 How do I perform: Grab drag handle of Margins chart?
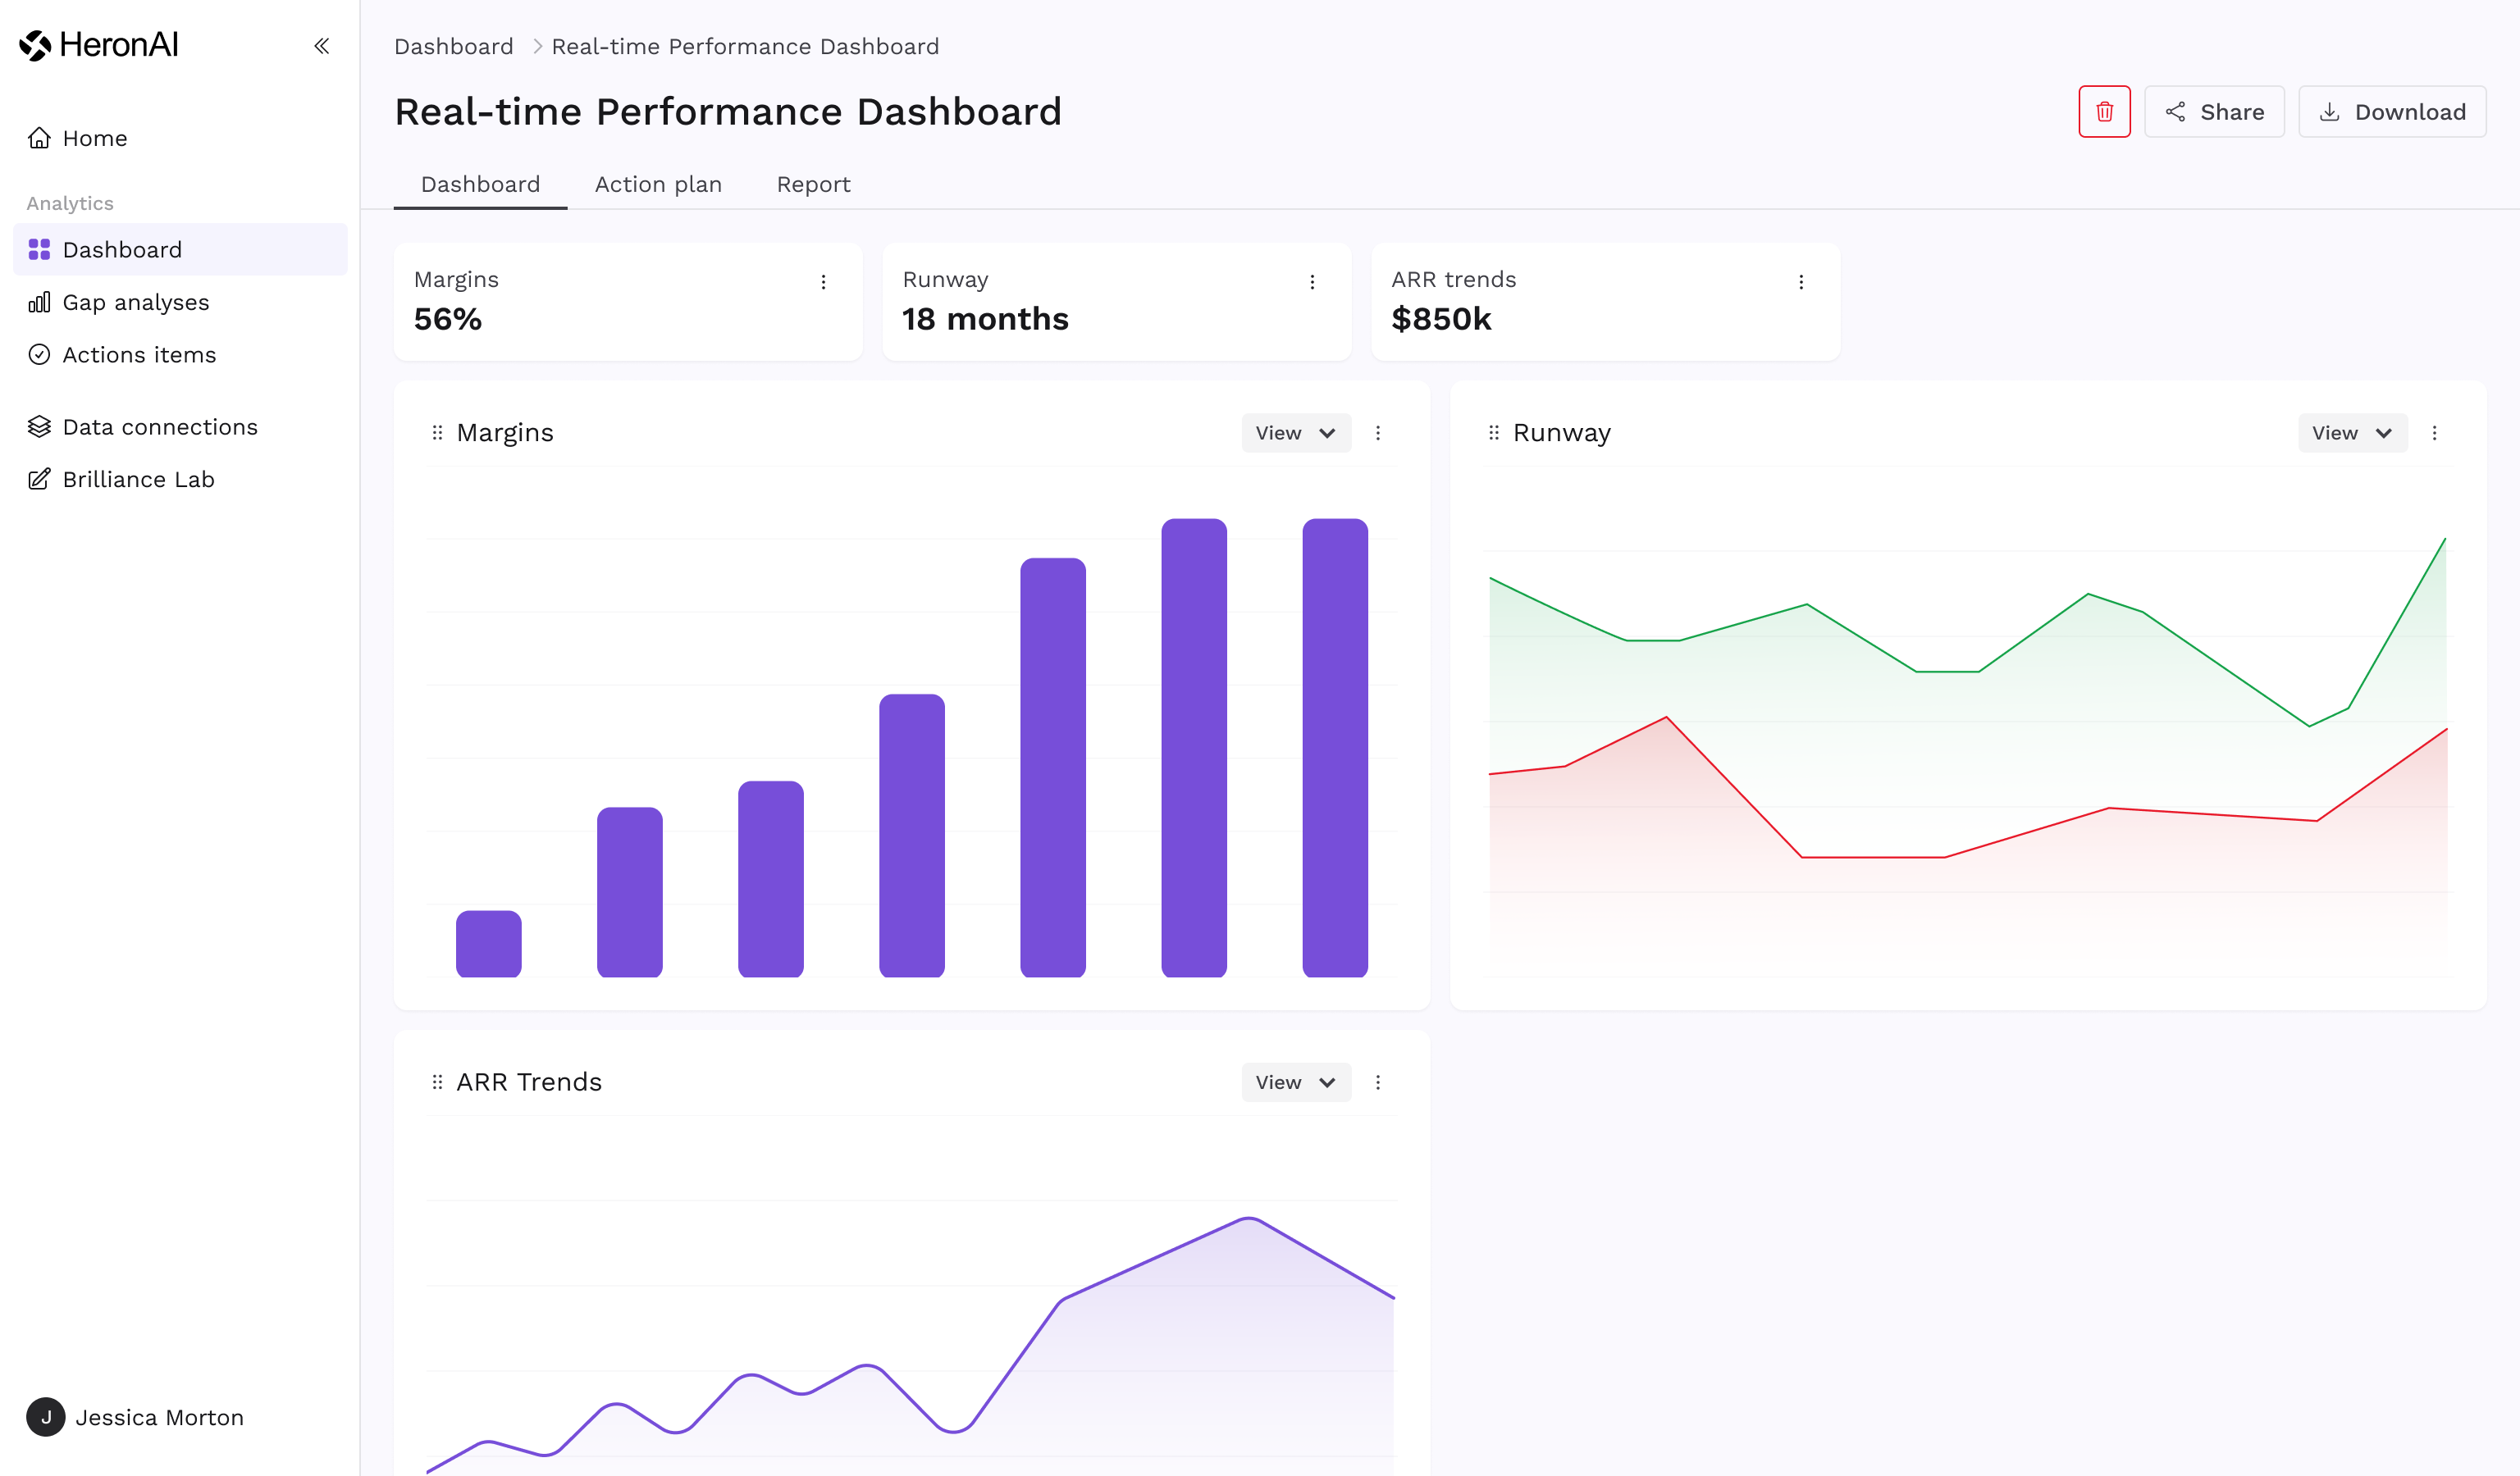[x=437, y=433]
